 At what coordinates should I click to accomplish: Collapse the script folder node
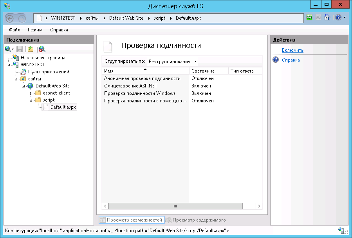tap(31, 100)
